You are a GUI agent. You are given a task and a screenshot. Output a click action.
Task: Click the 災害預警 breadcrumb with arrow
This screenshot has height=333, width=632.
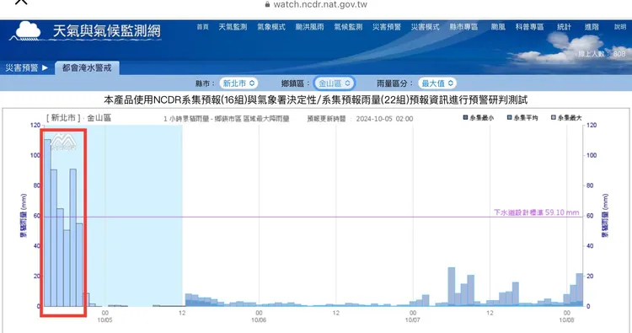click(x=27, y=67)
